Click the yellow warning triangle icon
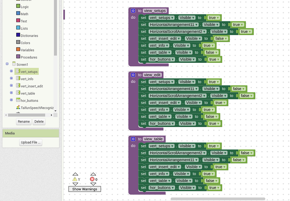This screenshot has width=290, height=201. [x=75, y=179]
